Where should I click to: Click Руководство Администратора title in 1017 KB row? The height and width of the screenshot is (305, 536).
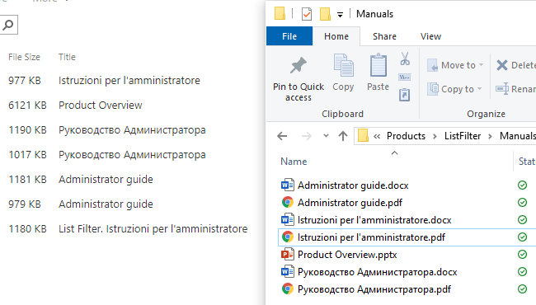pos(132,155)
